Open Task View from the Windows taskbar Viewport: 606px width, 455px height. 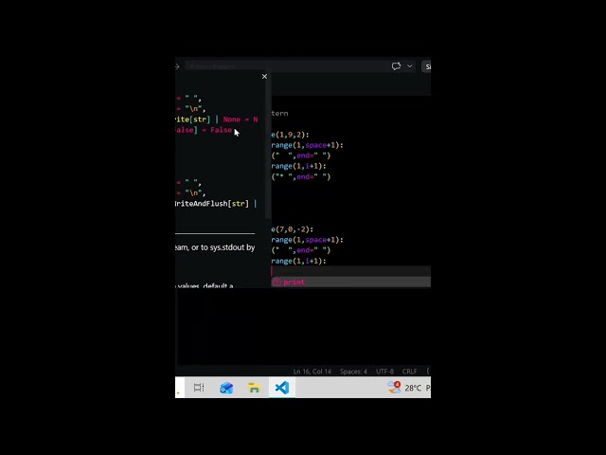(x=199, y=388)
